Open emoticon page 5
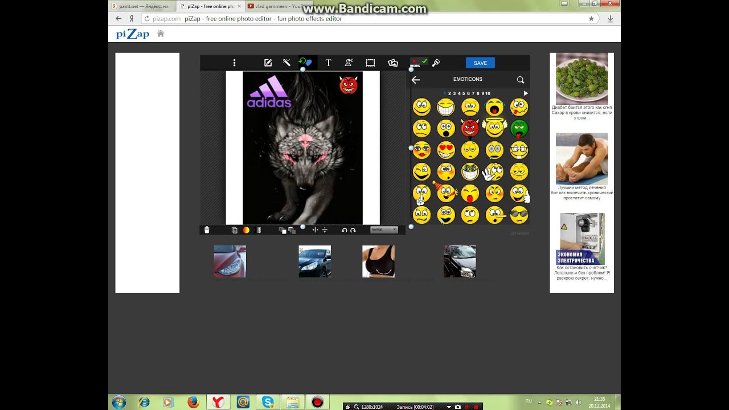The height and width of the screenshot is (410, 729). [464, 93]
